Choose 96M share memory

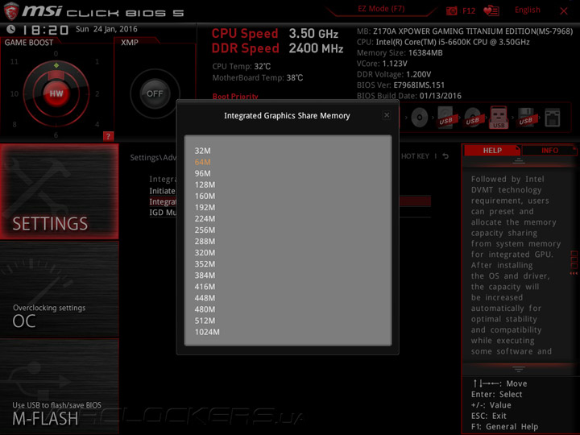pyautogui.click(x=202, y=173)
